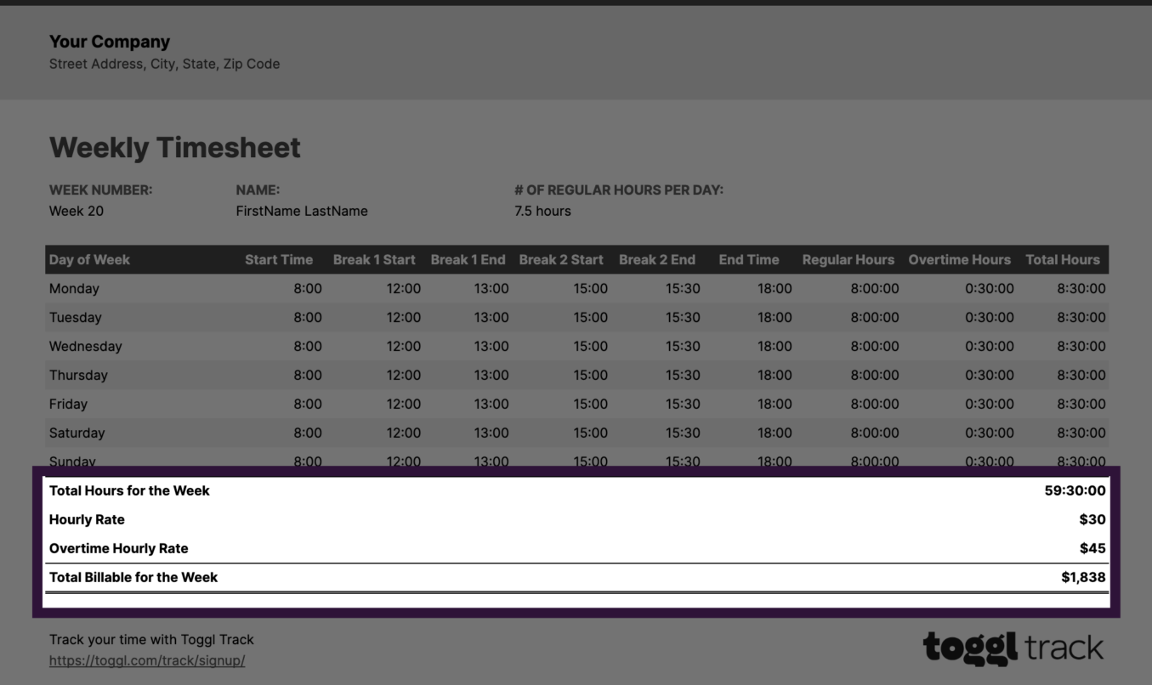Select Wednesday's End Time cell showing 18:00
Viewport: 1152px width, 685px height.
click(775, 346)
